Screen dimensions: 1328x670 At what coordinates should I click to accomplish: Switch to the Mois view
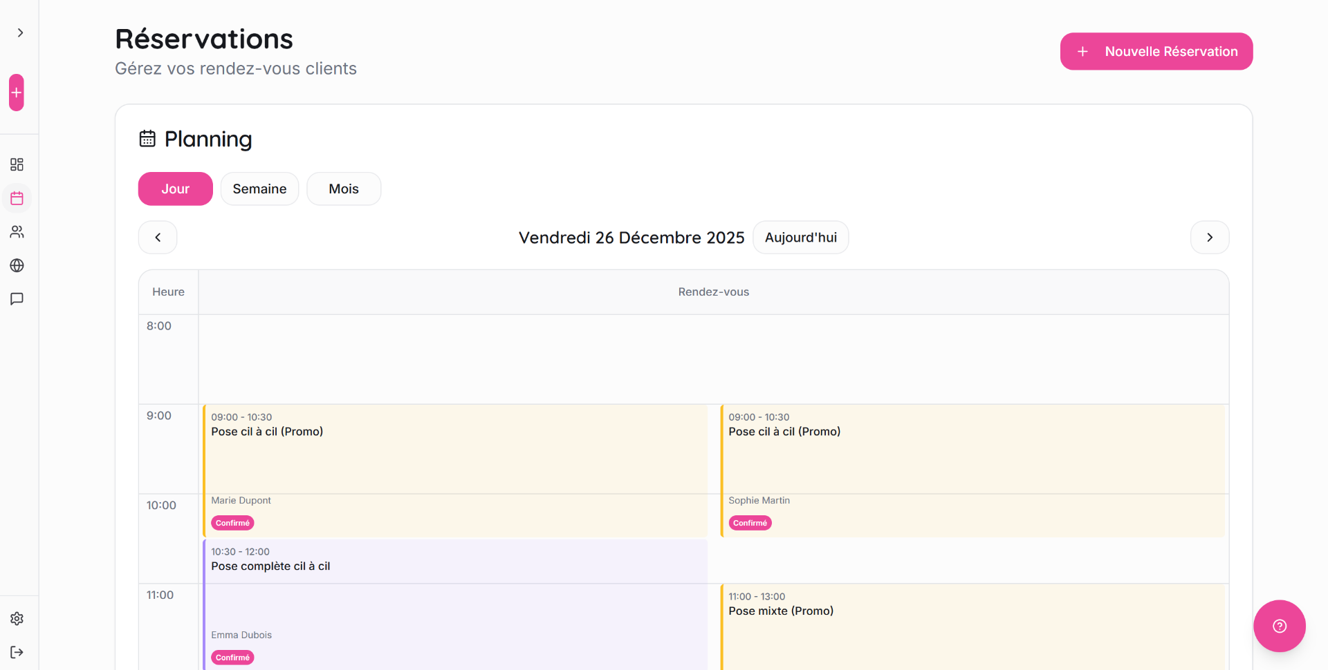pyautogui.click(x=344, y=189)
